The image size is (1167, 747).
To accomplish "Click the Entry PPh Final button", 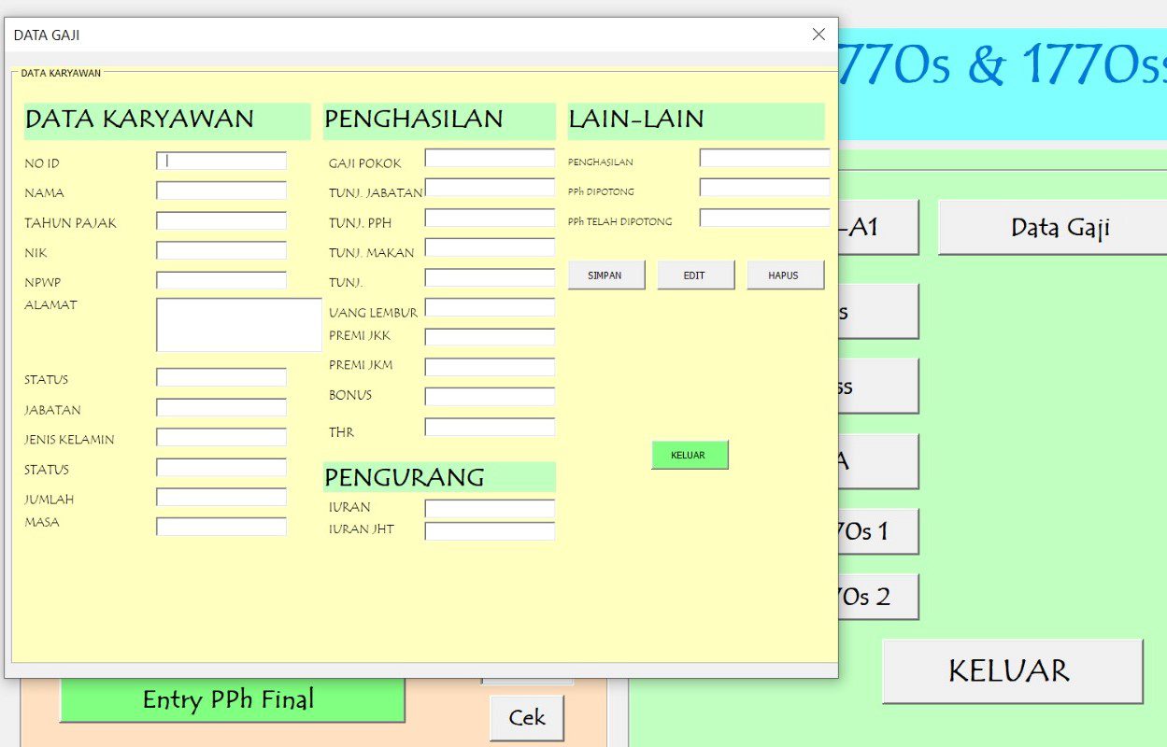I will [231, 700].
